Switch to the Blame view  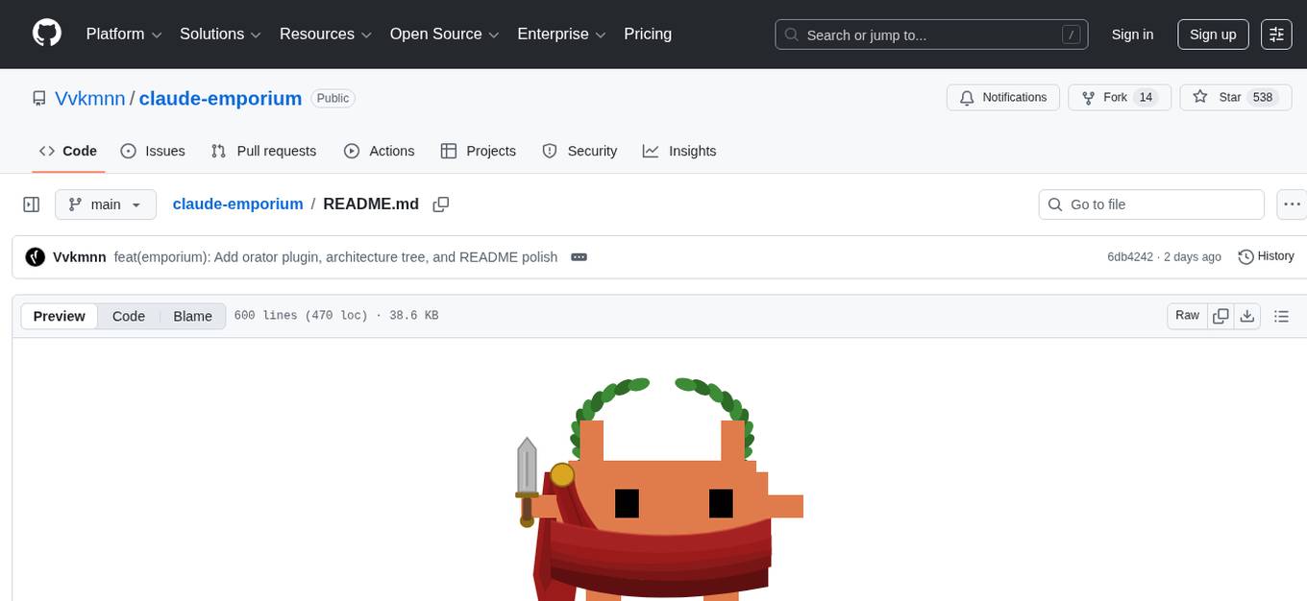tap(192, 316)
